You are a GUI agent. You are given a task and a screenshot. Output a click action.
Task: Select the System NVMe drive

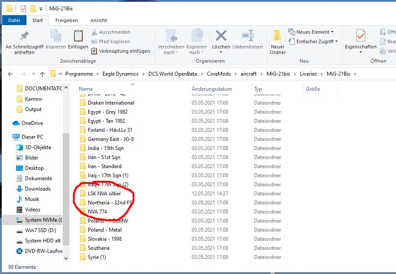[x=32, y=220]
